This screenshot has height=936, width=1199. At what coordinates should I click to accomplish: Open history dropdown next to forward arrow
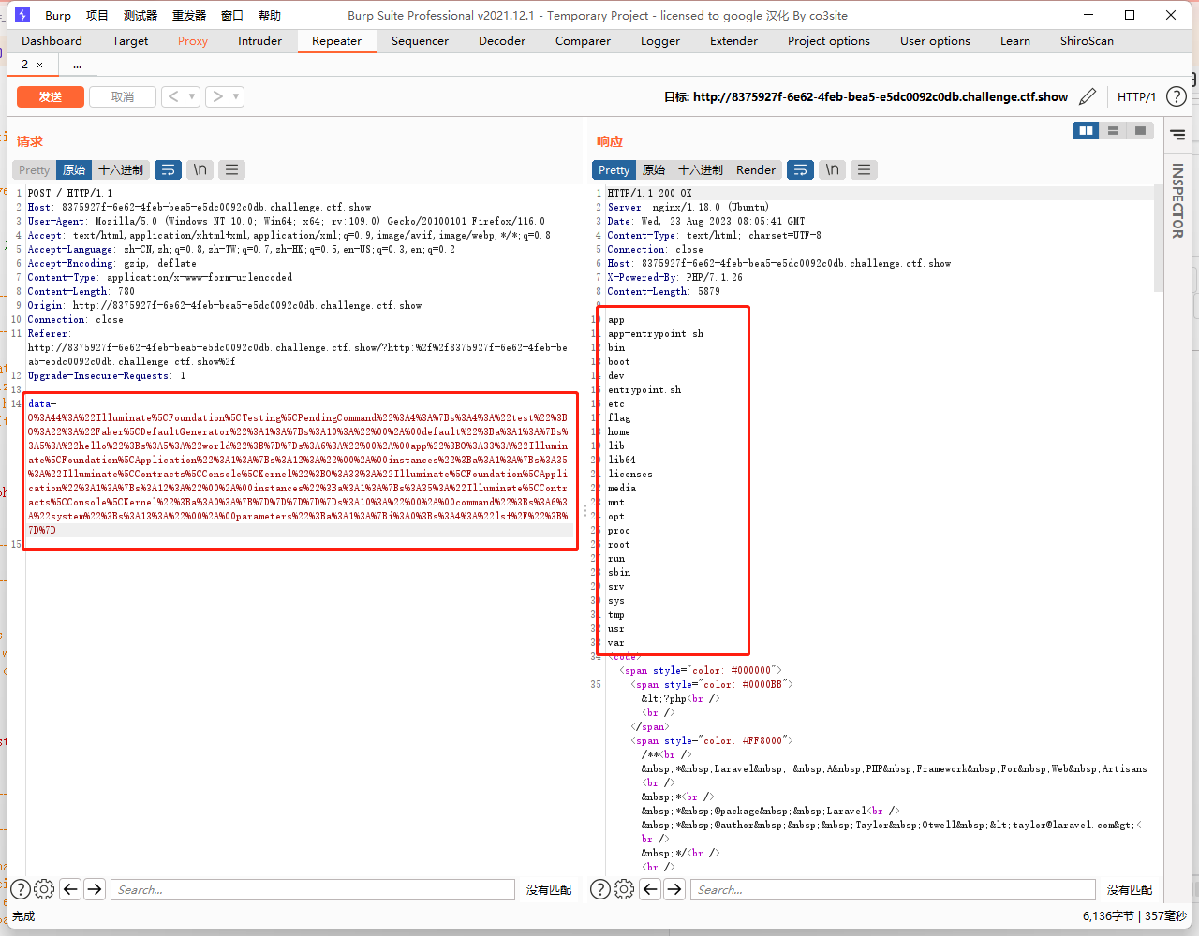[x=236, y=96]
